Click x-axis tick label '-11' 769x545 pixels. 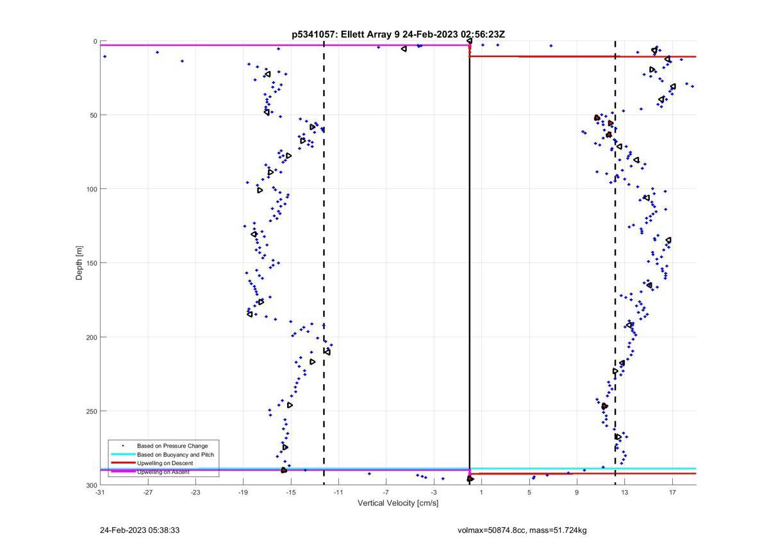coord(338,492)
